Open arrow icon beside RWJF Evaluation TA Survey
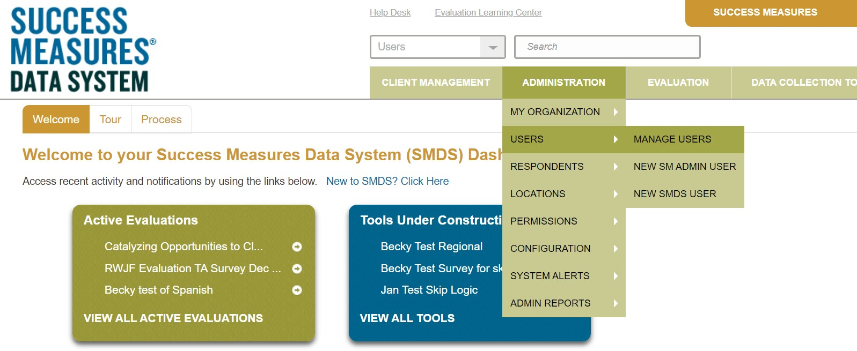This screenshot has width=857, height=351. [x=297, y=268]
